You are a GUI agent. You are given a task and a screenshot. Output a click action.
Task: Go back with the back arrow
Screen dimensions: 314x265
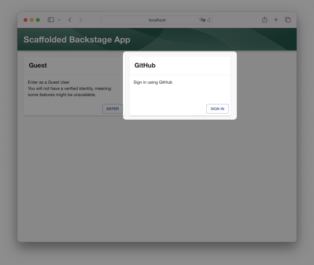(70, 20)
